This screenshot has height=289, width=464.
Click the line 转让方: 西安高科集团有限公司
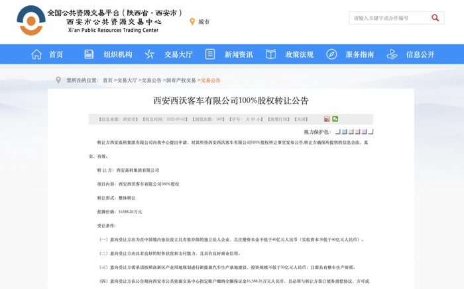128,170
